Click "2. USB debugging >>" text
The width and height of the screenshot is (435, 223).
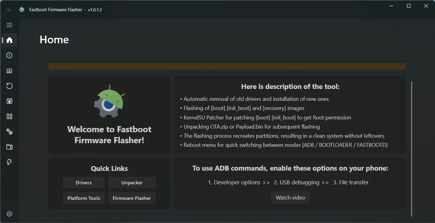pos(301,182)
